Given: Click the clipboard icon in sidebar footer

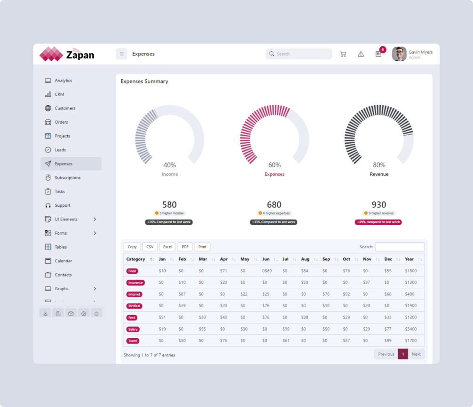Looking at the screenshot, I should [58, 314].
